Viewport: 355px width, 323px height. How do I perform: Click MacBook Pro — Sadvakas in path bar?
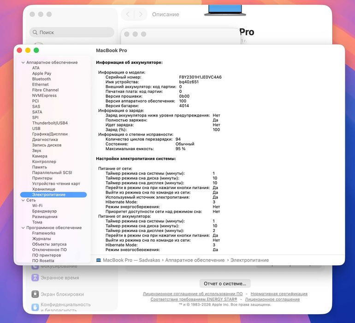click(131, 260)
